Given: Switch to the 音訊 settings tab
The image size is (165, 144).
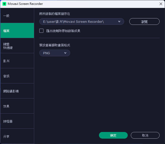Looking at the screenshot, I should (17, 76).
